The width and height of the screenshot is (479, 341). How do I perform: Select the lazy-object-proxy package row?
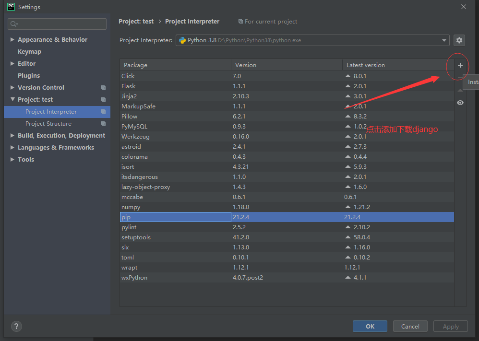coord(287,187)
